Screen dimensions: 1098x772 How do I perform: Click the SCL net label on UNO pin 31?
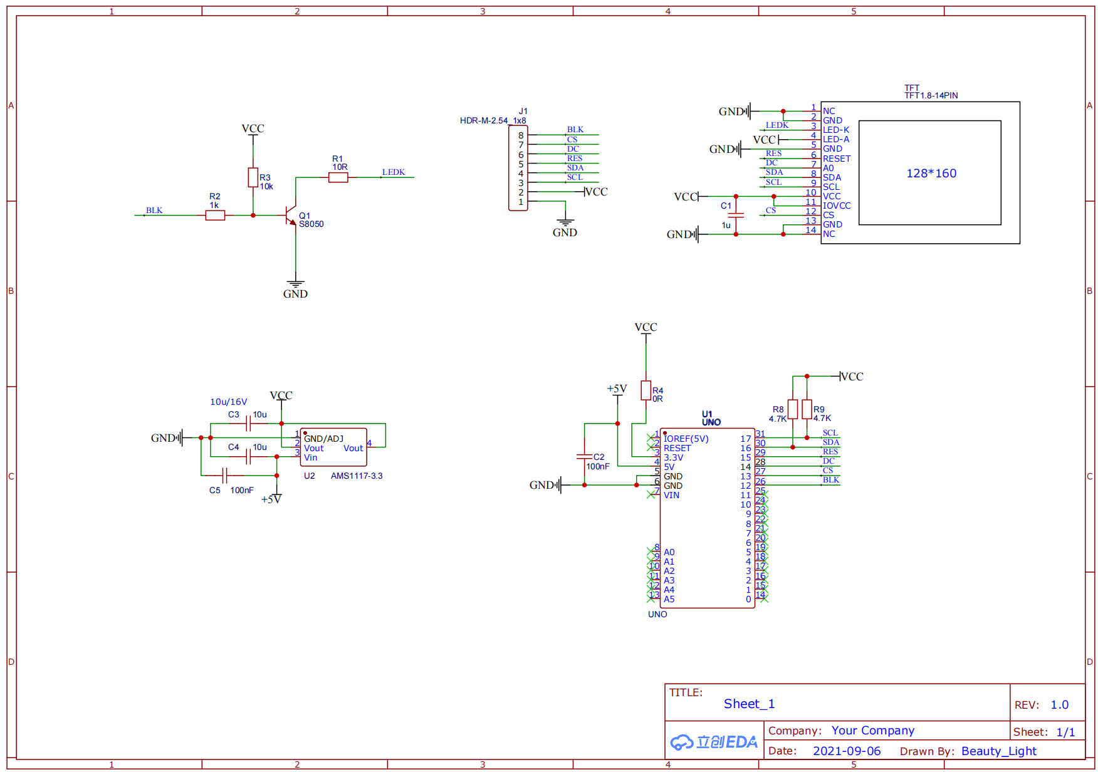click(830, 433)
